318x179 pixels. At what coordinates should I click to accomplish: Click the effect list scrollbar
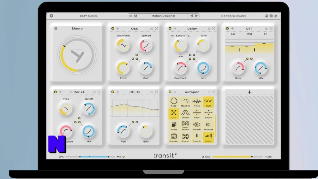216,126
